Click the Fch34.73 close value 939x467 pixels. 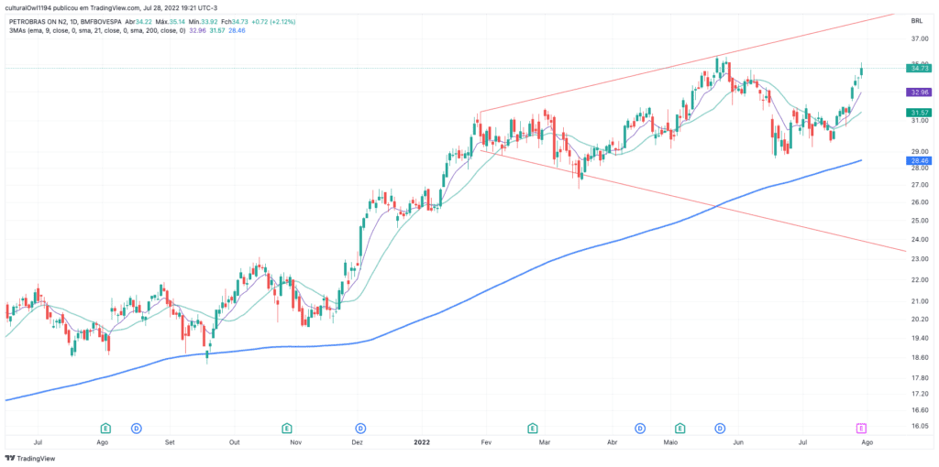click(x=234, y=22)
